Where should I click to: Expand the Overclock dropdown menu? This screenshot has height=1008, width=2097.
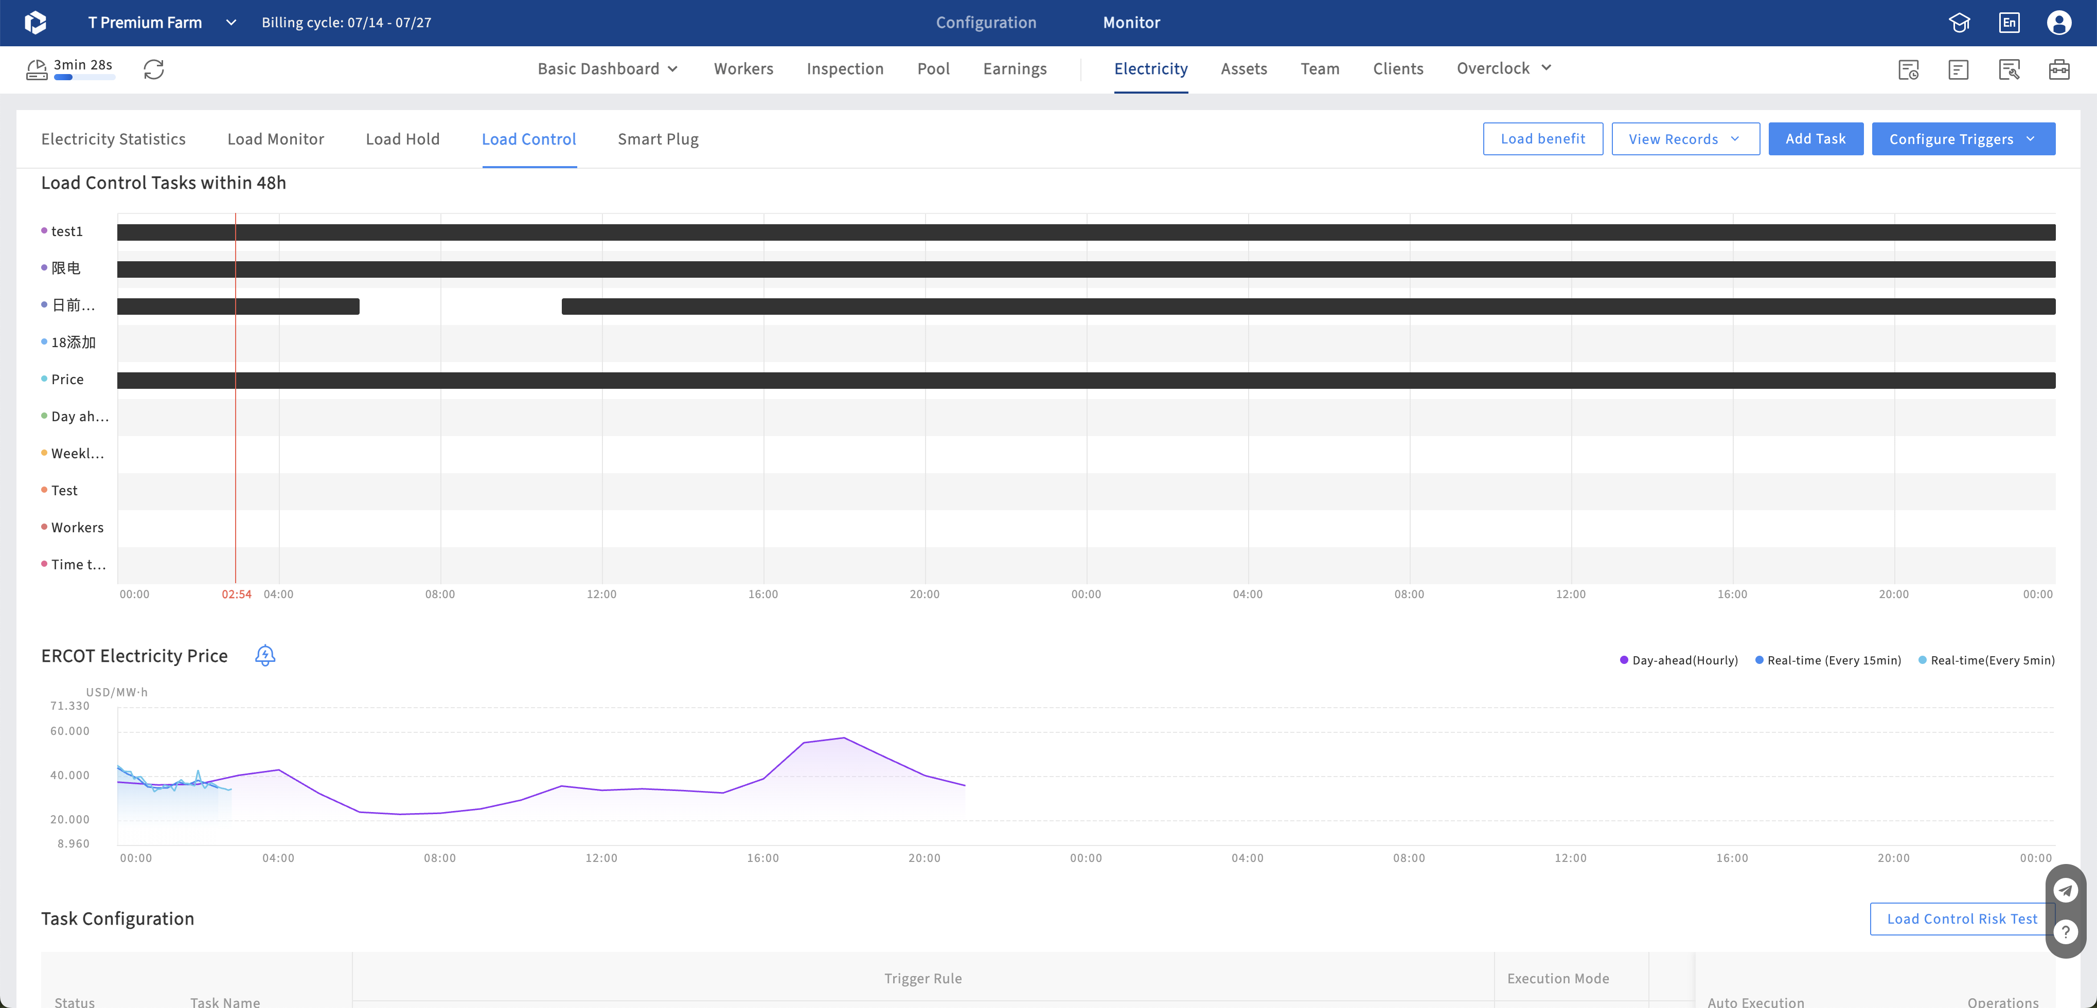pos(1504,68)
